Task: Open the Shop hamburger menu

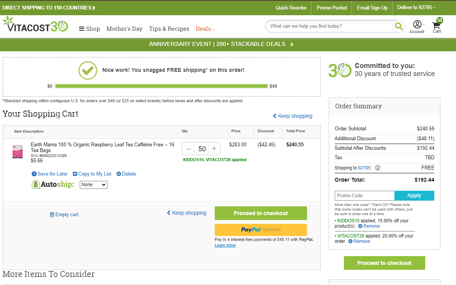Action: 89,29
